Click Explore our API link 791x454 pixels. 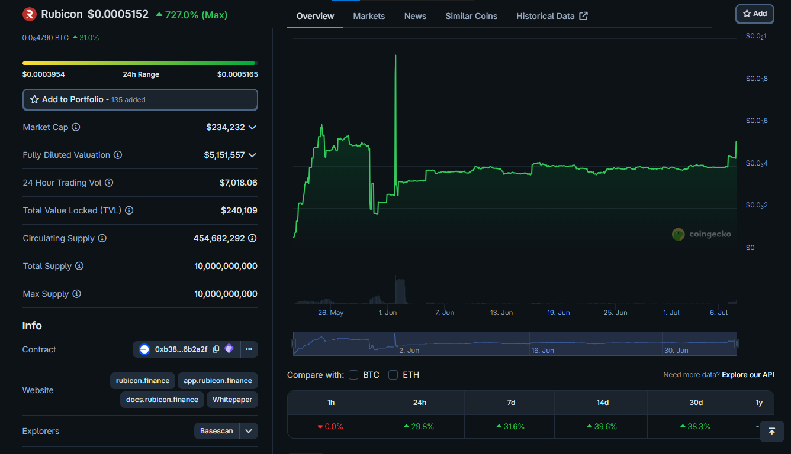point(748,375)
